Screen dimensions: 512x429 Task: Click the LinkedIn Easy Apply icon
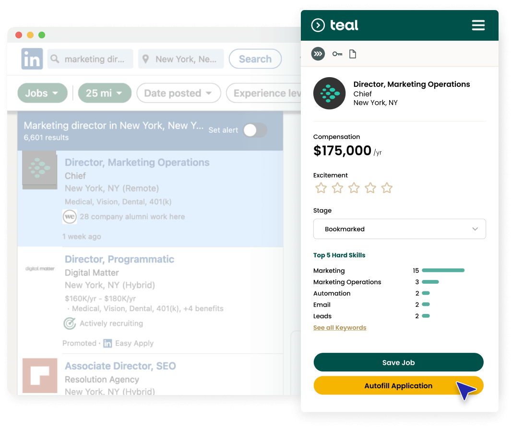tap(107, 343)
